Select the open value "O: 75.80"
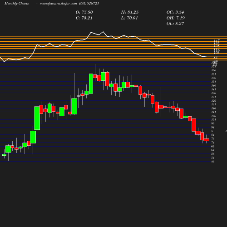Viewport: 227px width, 227px height. tap(84, 12)
